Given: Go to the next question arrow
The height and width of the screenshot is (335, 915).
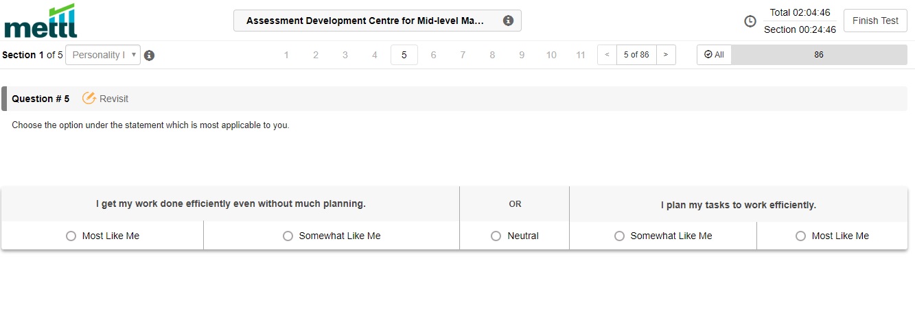Looking at the screenshot, I should (666, 55).
